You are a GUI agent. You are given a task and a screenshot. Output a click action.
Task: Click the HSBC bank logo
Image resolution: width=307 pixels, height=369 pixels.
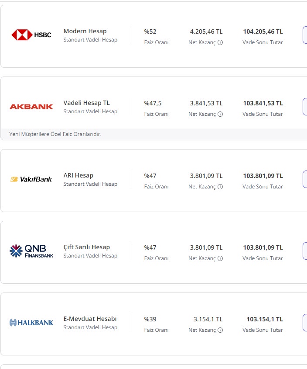[x=31, y=35]
